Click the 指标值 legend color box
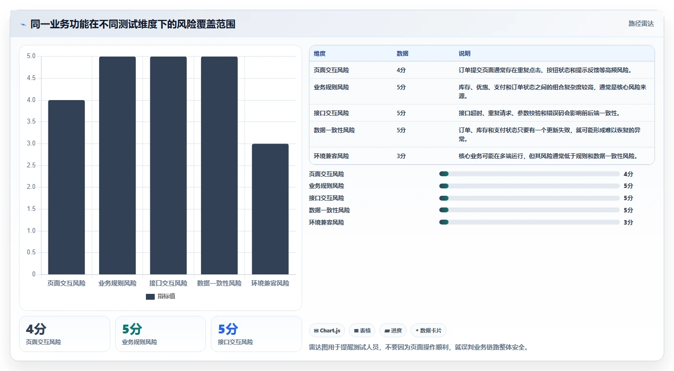The height and width of the screenshot is (371, 674). [150, 297]
